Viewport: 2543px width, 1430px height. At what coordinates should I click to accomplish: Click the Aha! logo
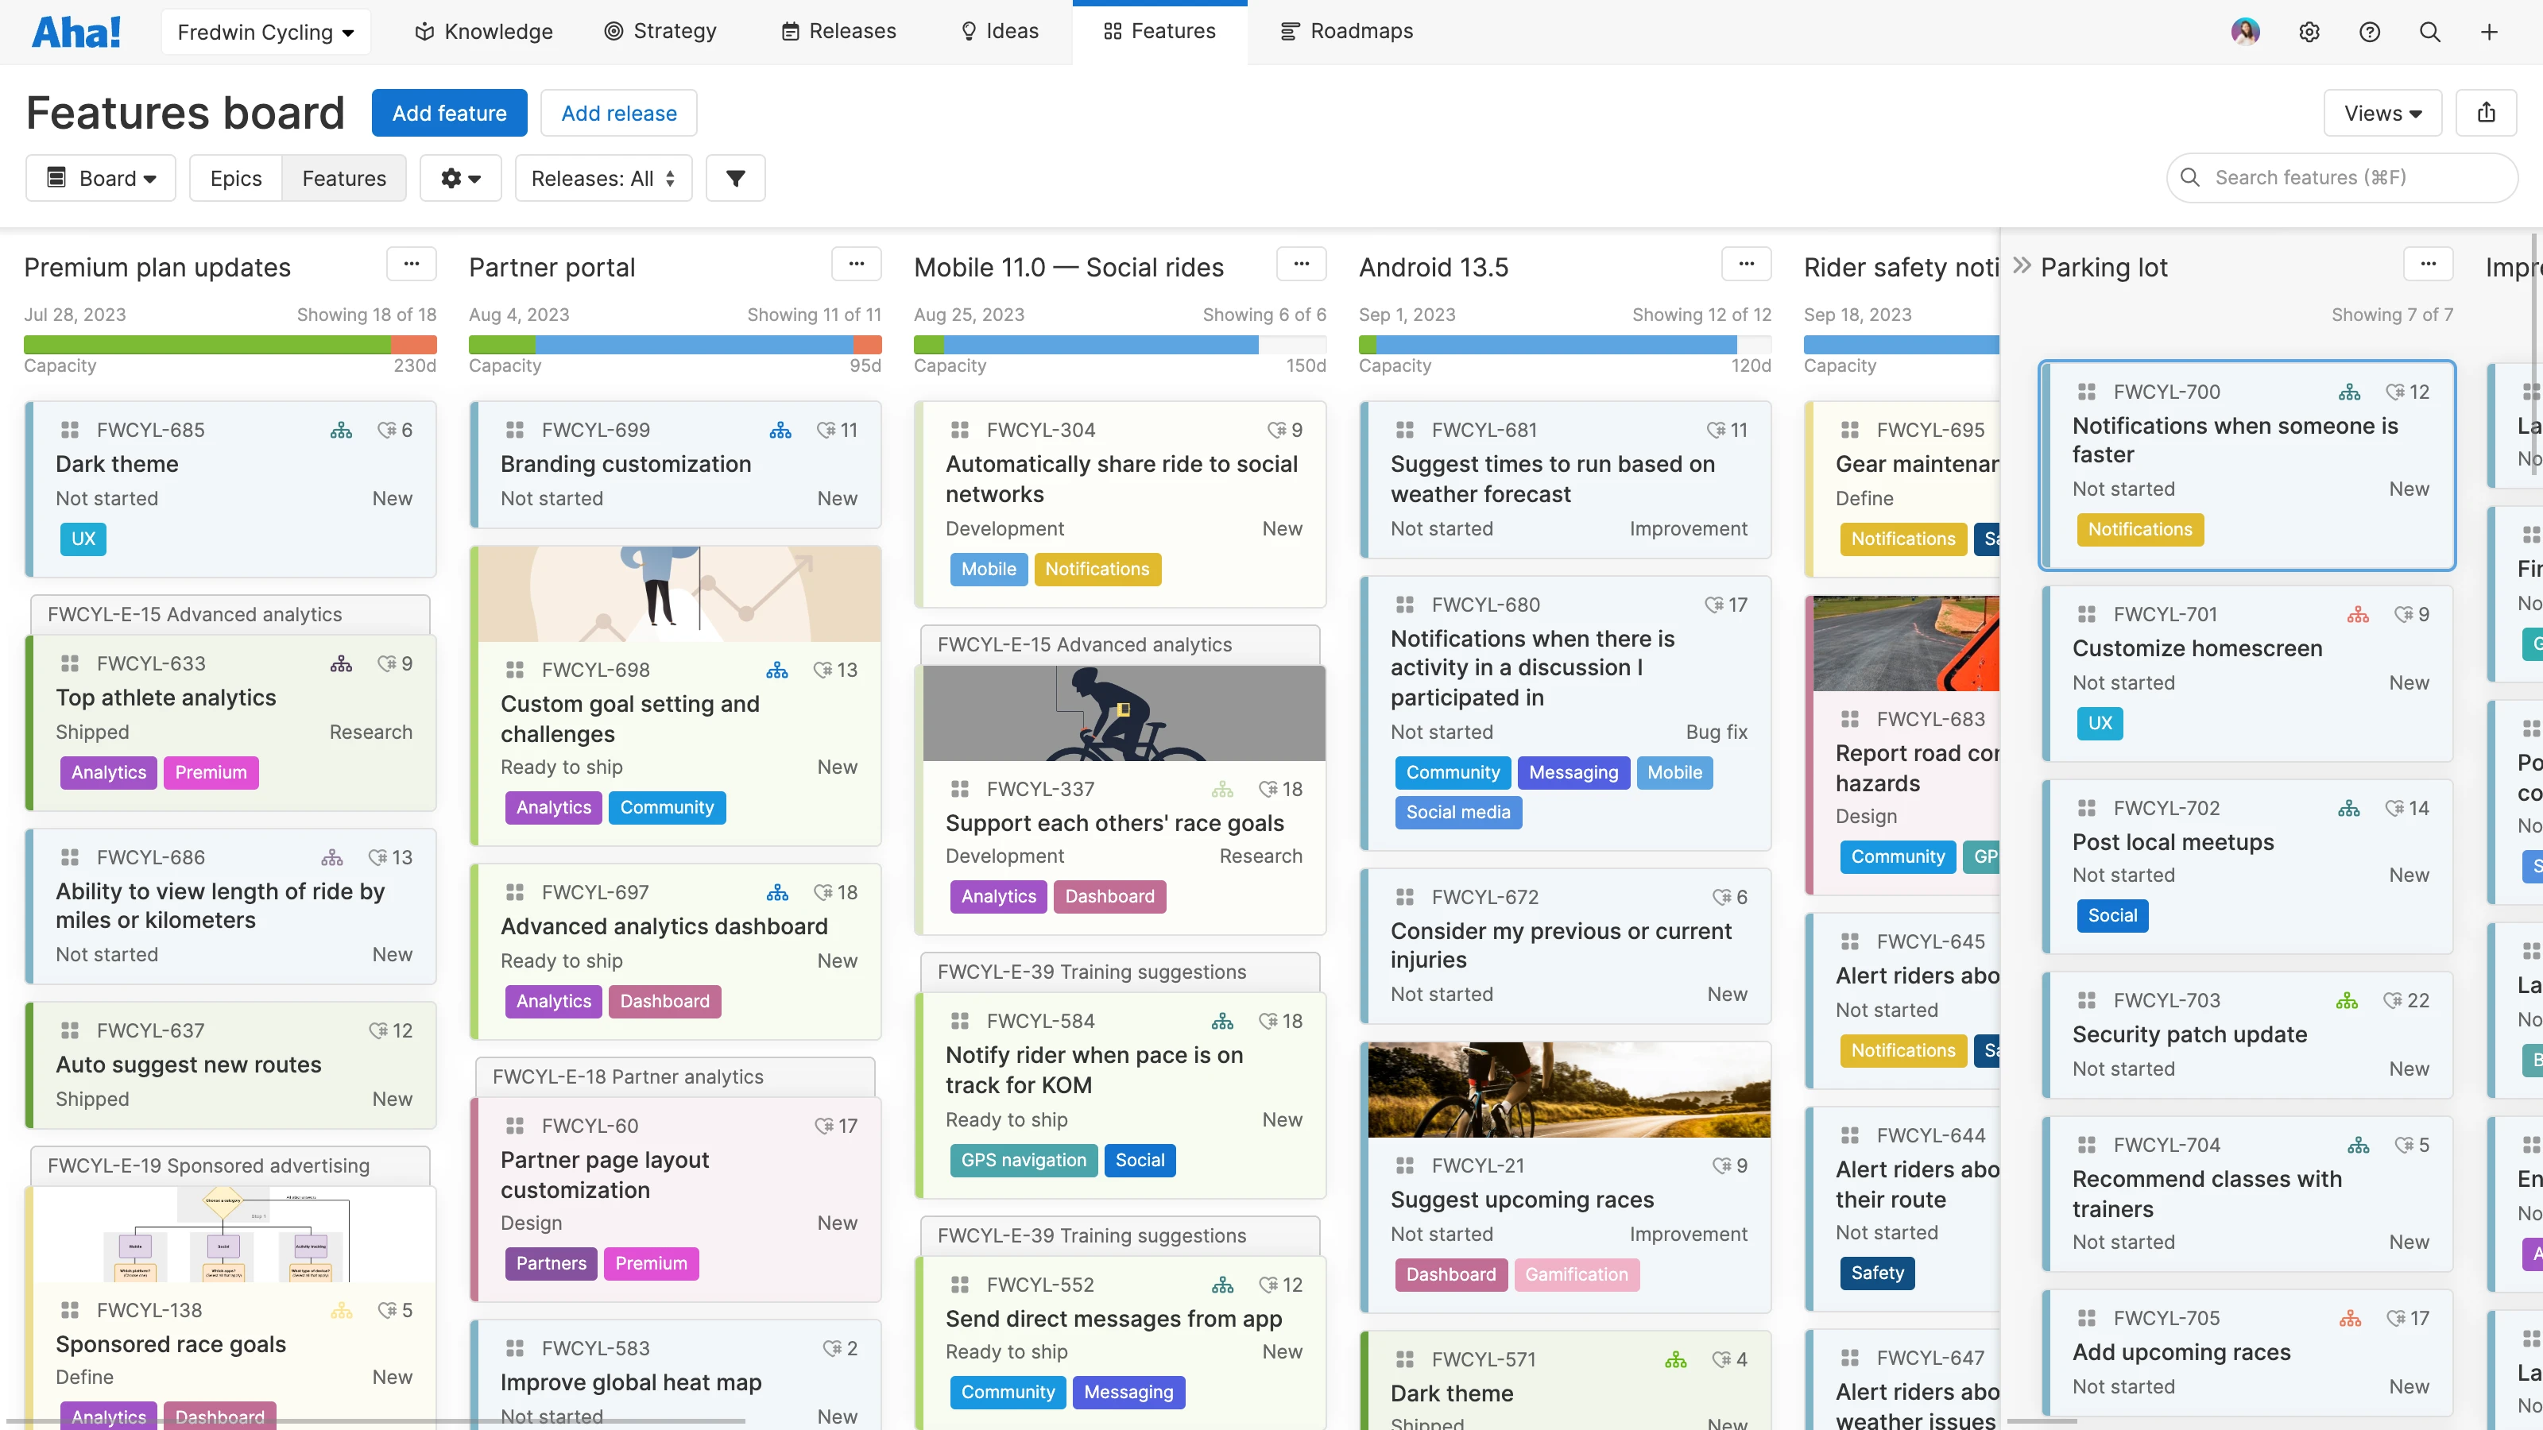click(x=77, y=31)
